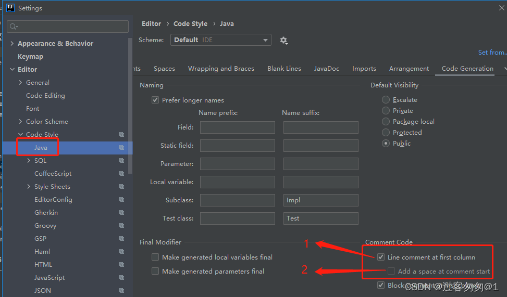Switch to the JavaDoc tab
Image resolution: width=507 pixels, height=297 pixels.
point(327,69)
